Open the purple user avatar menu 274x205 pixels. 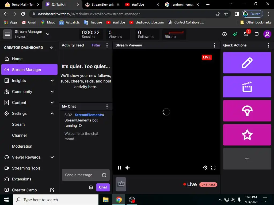point(267,34)
